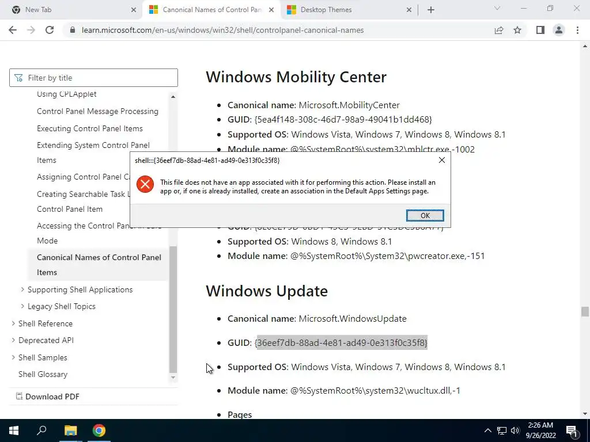Click the address bar URL
The width and height of the screenshot is (590, 442).
pos(222,30)
